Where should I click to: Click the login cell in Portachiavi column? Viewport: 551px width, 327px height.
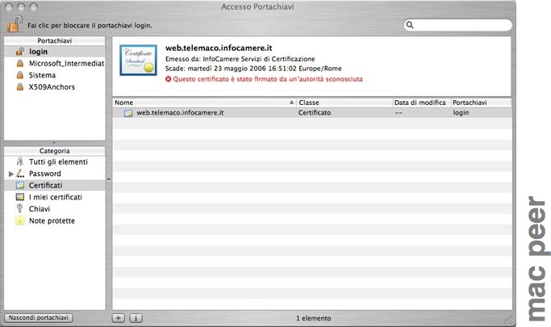pos(461,112)
